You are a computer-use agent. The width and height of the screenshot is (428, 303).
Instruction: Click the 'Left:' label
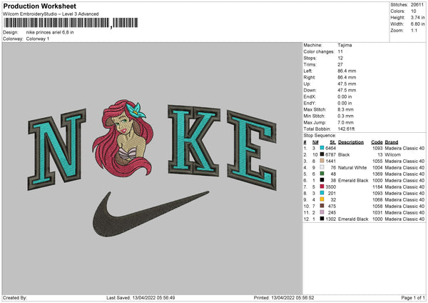(308, 71)
